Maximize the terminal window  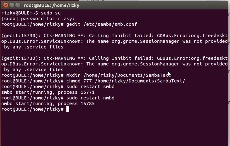[17, 5]
